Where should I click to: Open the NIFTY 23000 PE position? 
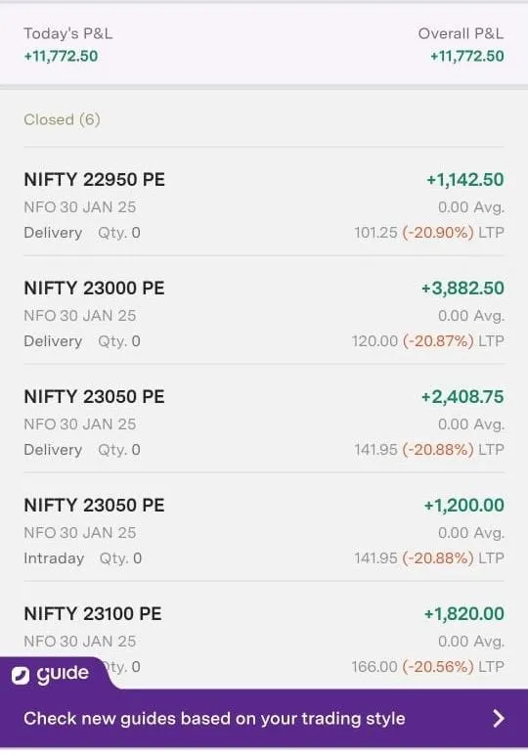click(x=264, y=314)
